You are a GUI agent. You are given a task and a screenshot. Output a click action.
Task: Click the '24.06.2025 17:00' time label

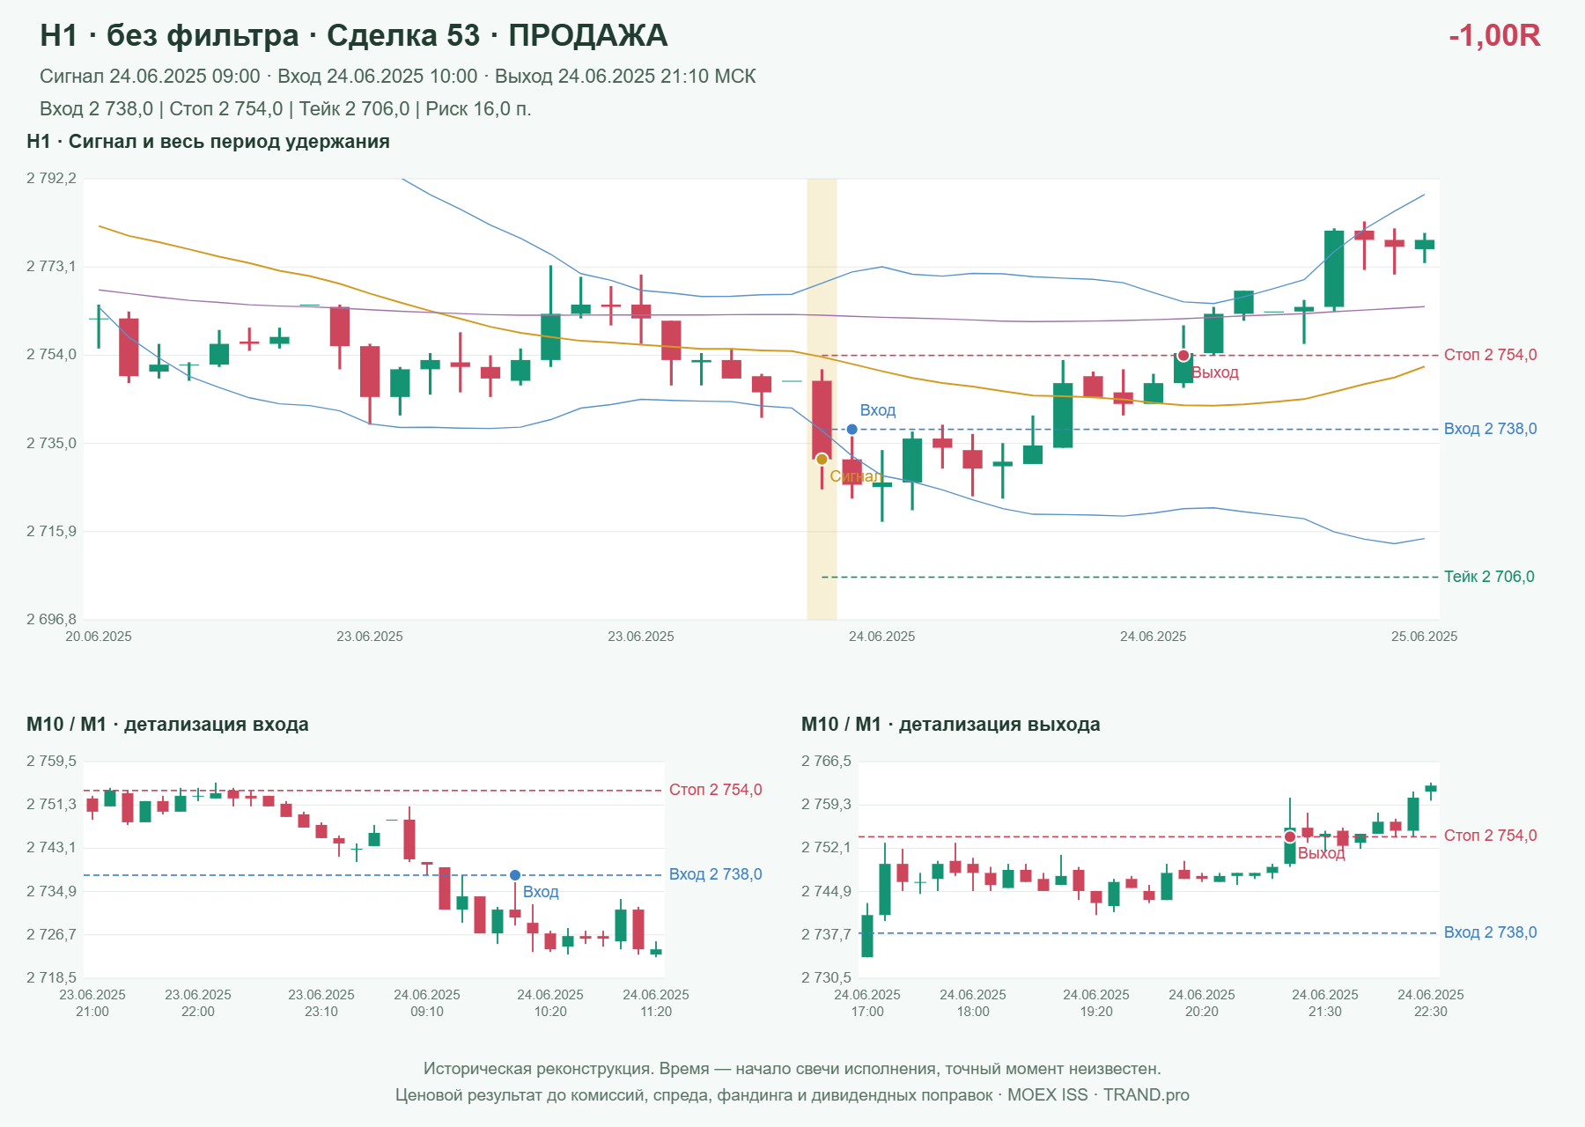tap(867, 1003)
